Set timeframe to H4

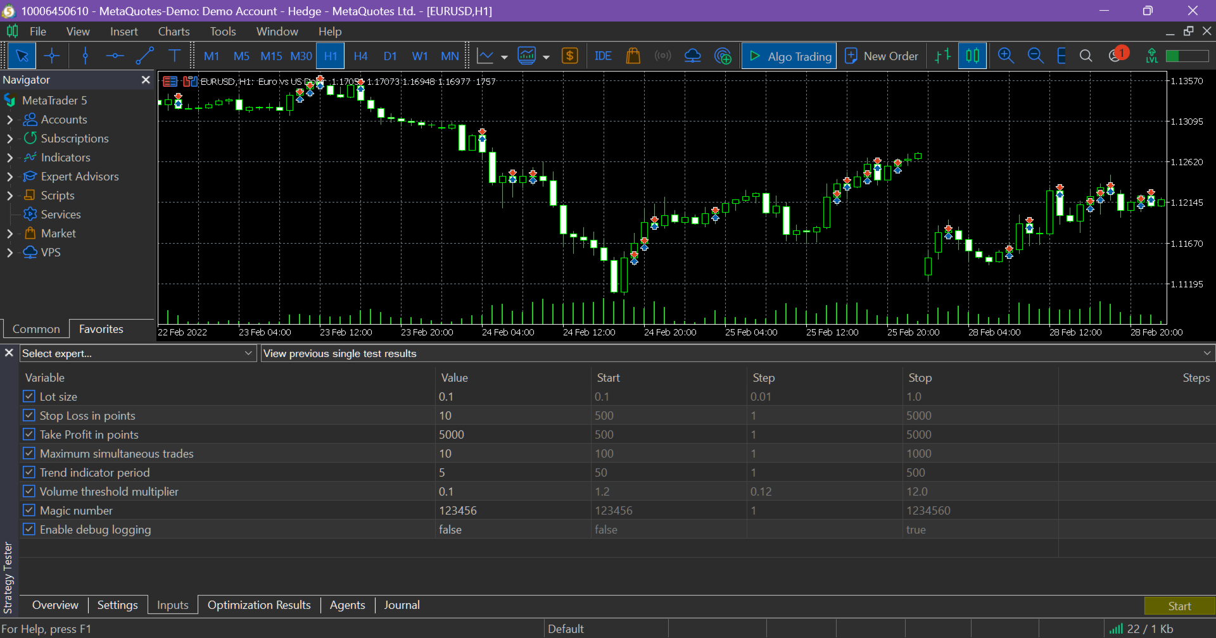click(x=360, y=56)
